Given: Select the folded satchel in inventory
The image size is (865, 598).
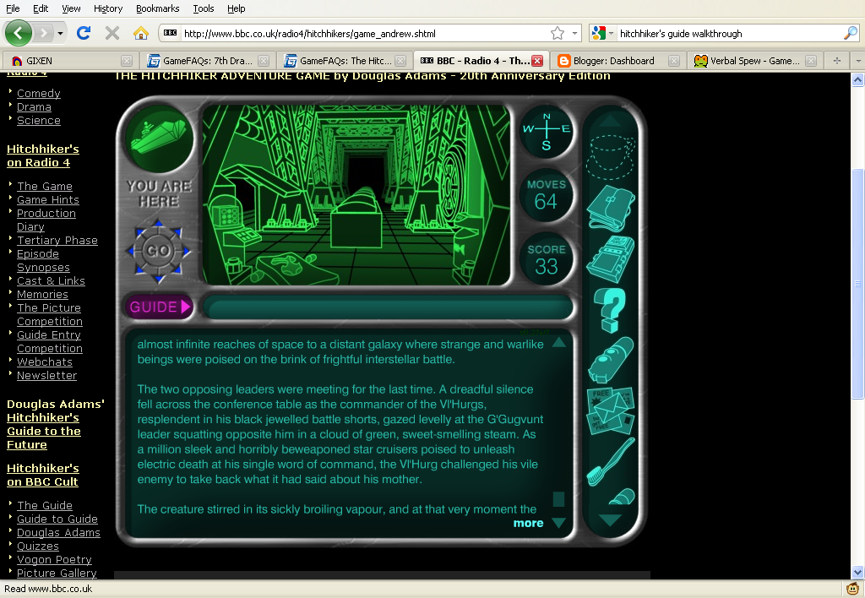Looking at the screenshot, I should [x=610, y=207].
